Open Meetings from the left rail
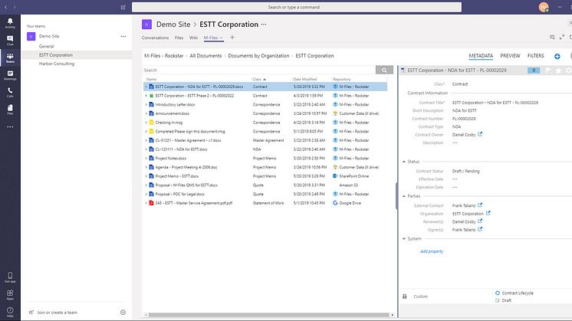 (10, 75)
